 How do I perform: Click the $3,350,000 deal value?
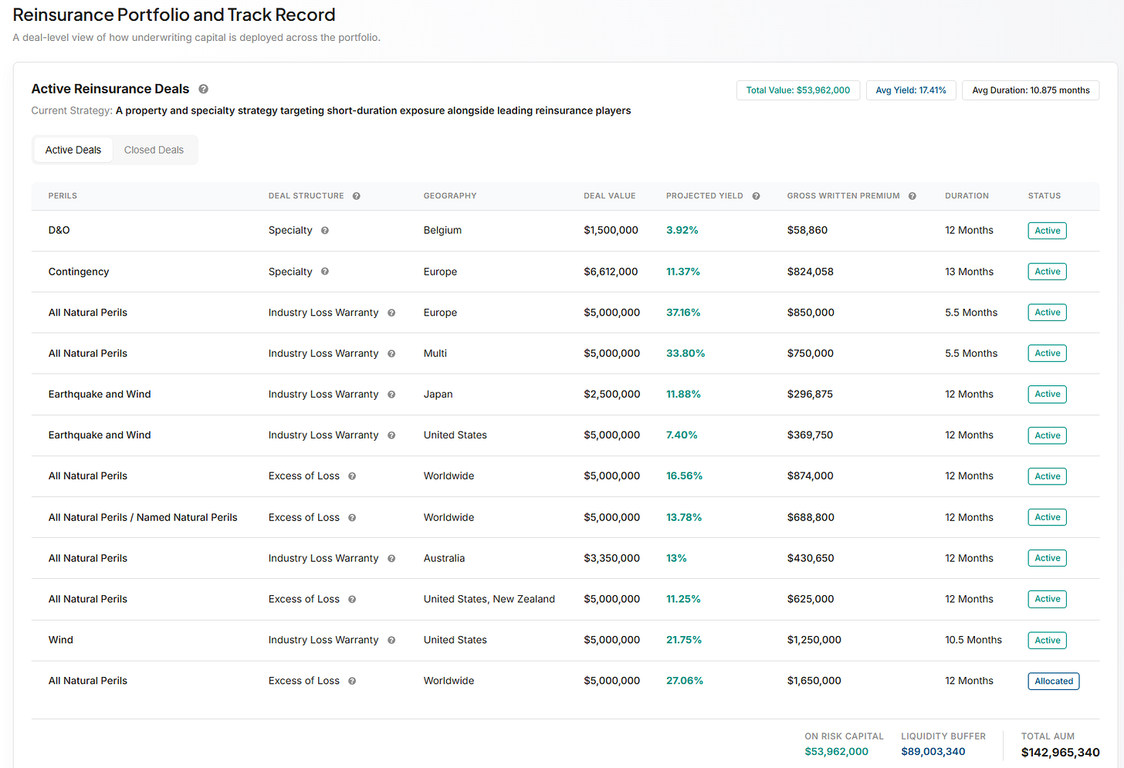[611, 558]
